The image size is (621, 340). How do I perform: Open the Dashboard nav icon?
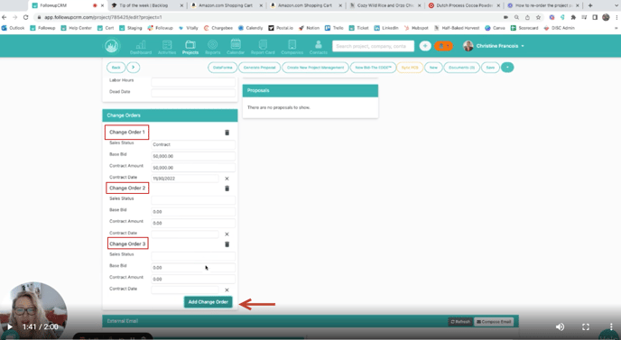tap(141, 47)
